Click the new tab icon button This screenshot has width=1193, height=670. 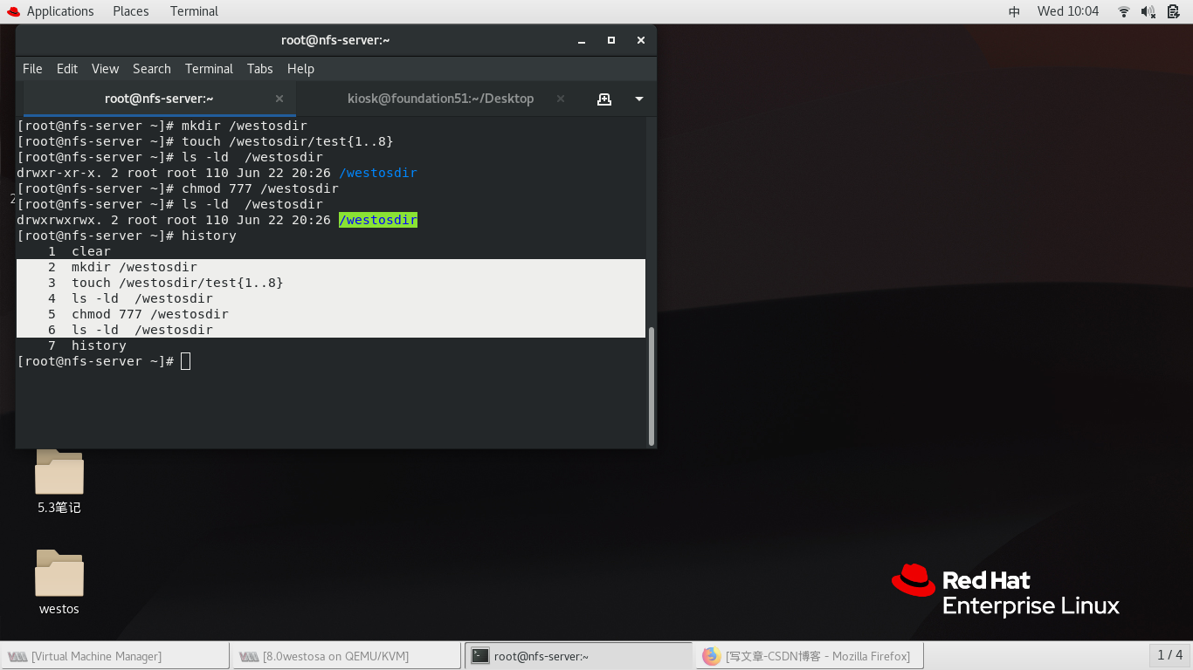click(603, 99)
